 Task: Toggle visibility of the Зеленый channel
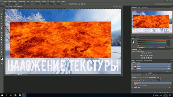(132, 68)
